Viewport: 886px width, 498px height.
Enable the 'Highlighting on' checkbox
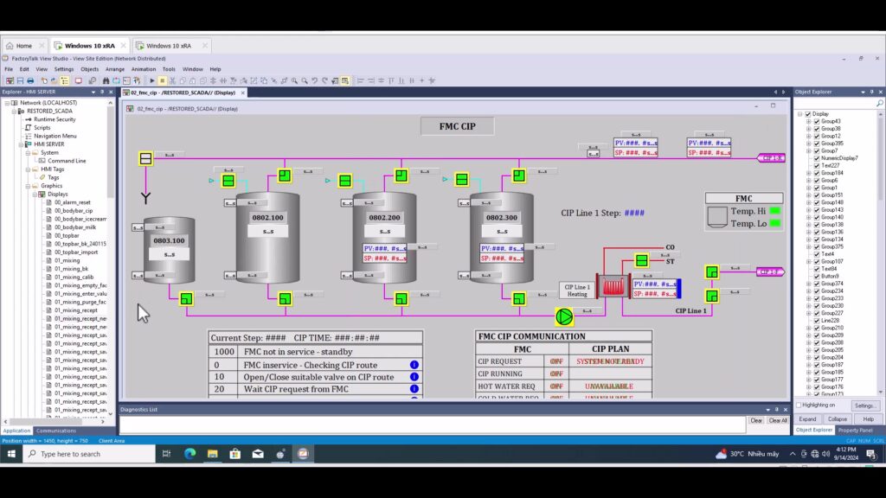(x=799, y=405)
